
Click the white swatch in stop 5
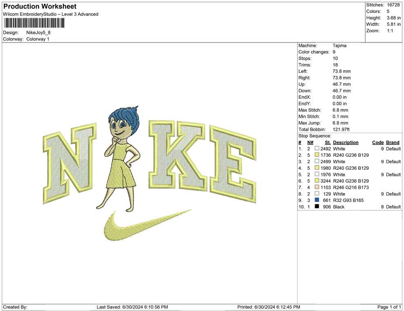click(x=317, y=174)
